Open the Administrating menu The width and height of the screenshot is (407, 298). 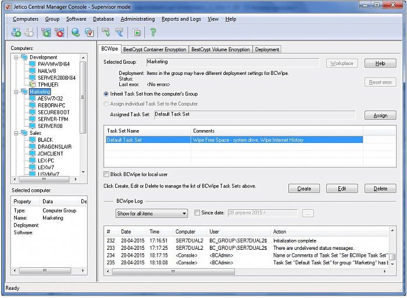pyautogui.click(x=138, y=19)
